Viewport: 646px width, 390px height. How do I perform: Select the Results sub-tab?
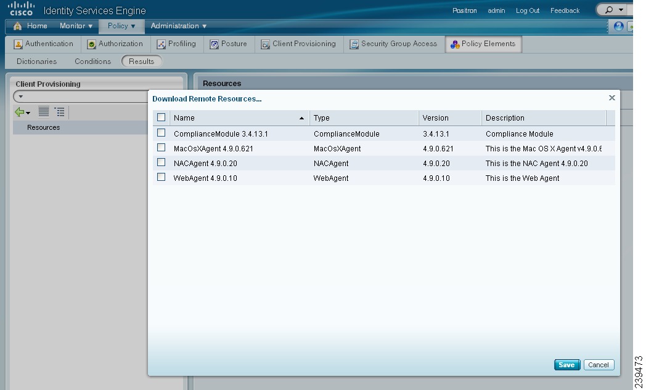(141, 62)
